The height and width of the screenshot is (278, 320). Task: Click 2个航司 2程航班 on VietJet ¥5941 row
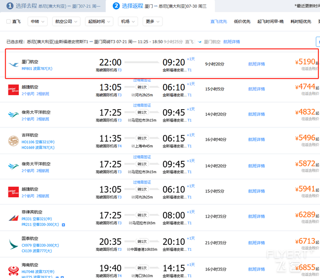pyautogui.click(x=35, y=196)
